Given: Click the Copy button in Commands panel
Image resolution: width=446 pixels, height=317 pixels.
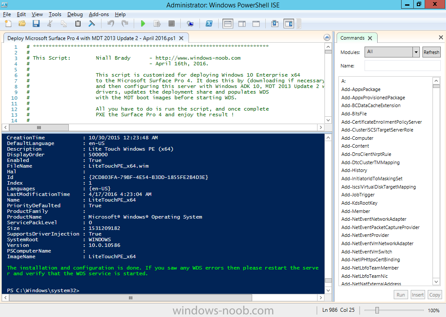Looking at the screenshot, I should point(435,295).
